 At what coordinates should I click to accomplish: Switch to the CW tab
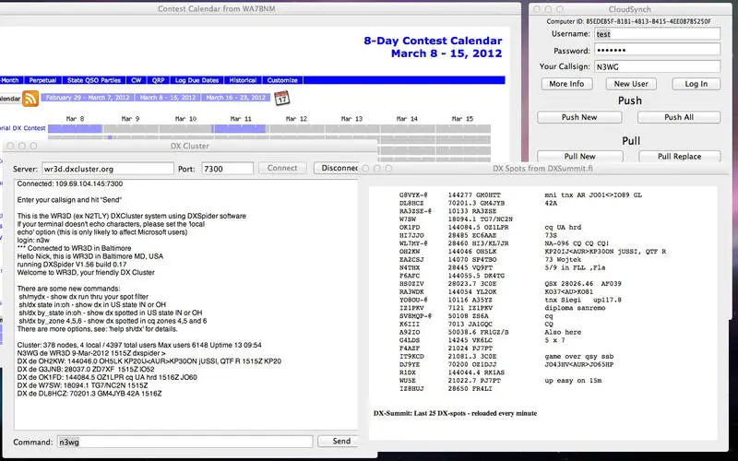coord(137,80)
